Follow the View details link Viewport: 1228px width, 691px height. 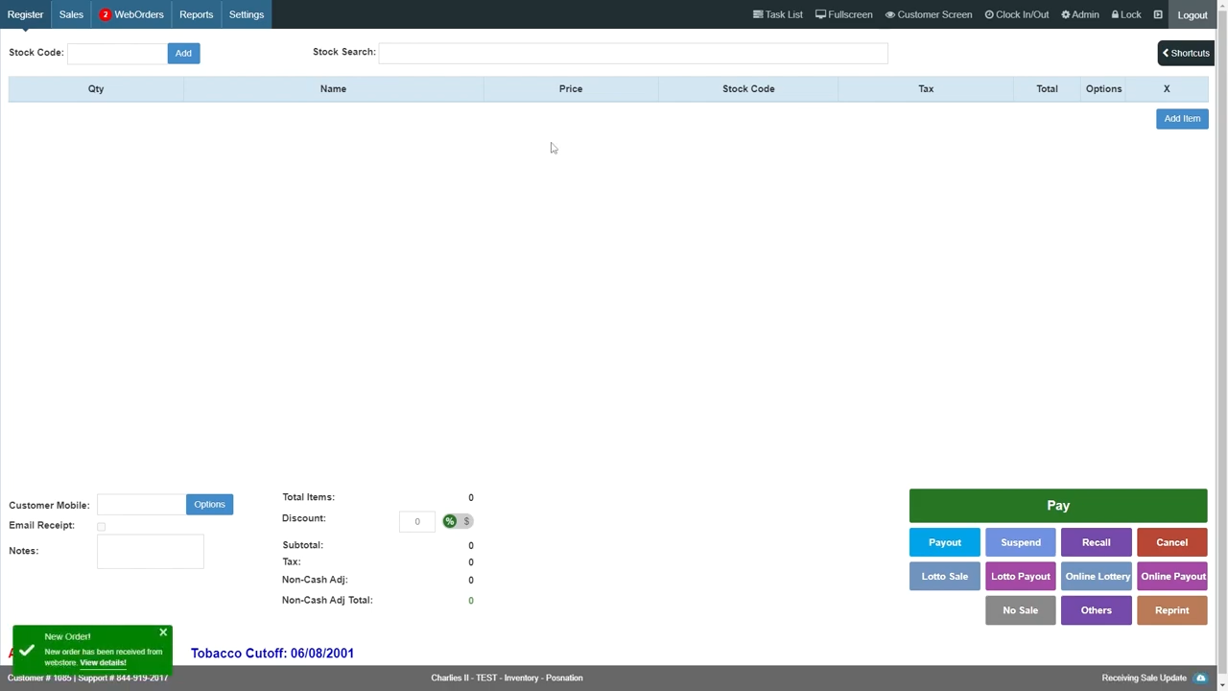(x=103, y=662)
